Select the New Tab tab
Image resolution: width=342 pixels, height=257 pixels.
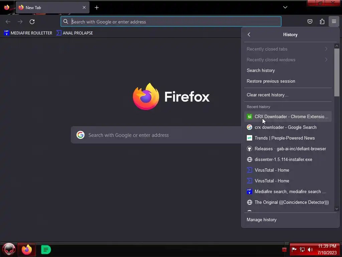[52, 7]
